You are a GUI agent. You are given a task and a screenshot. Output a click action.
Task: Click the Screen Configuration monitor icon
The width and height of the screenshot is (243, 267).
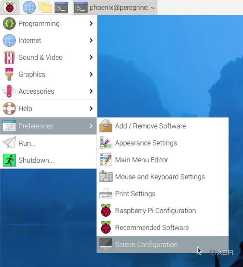[106, 244]
